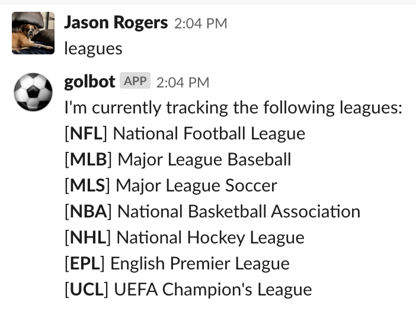Click the golbot soccer ball avatar

[33, 92]
